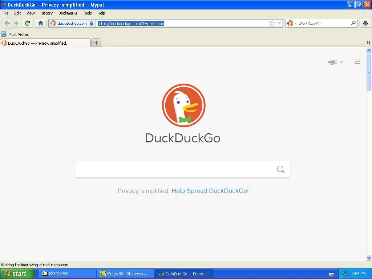
Task: Open the Windows Start button
Action: coord(17,274)
